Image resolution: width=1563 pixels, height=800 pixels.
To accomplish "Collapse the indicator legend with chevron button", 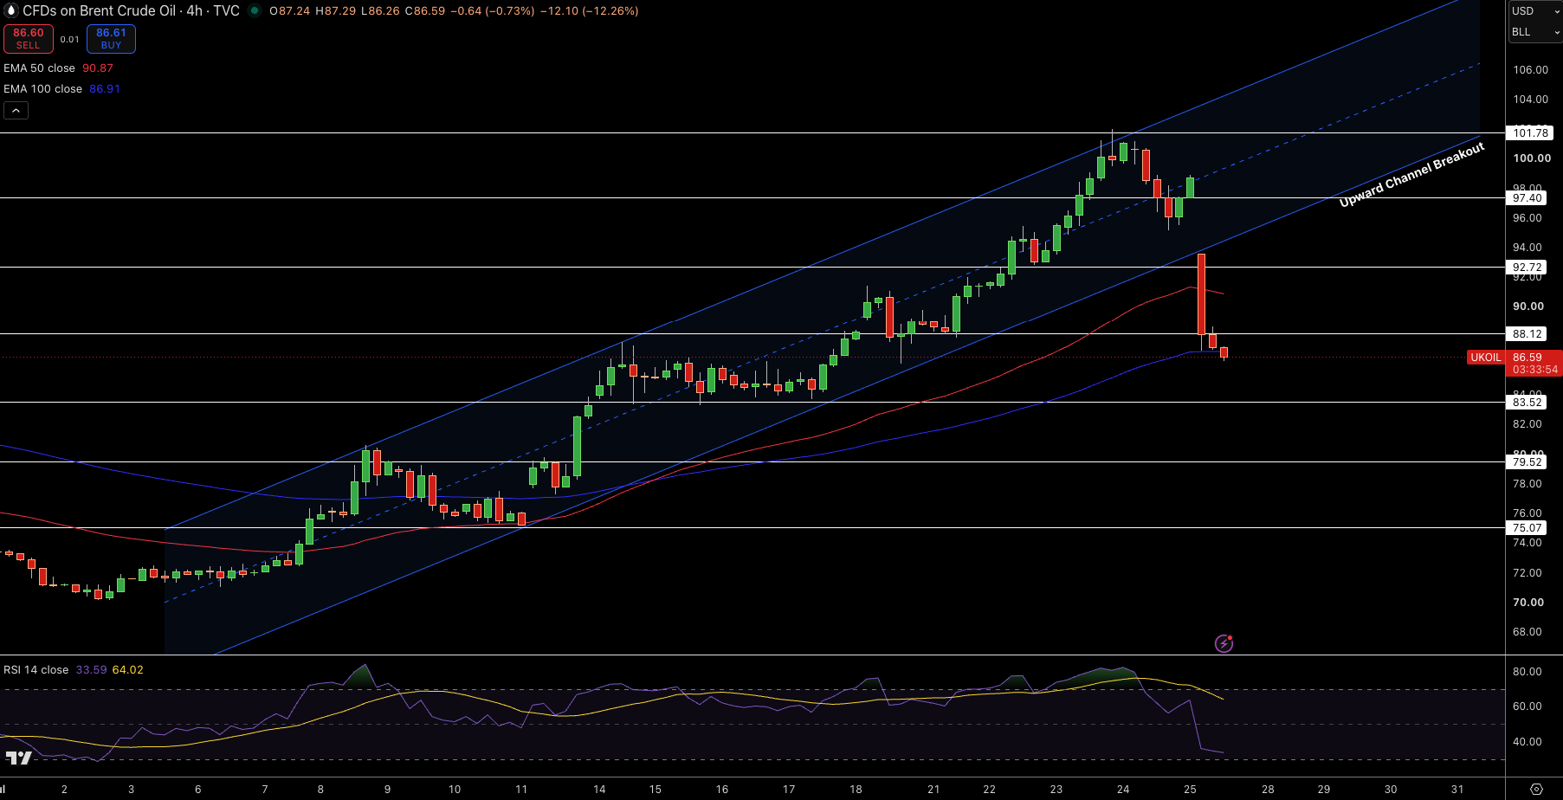I will click(x=16, y=110).
